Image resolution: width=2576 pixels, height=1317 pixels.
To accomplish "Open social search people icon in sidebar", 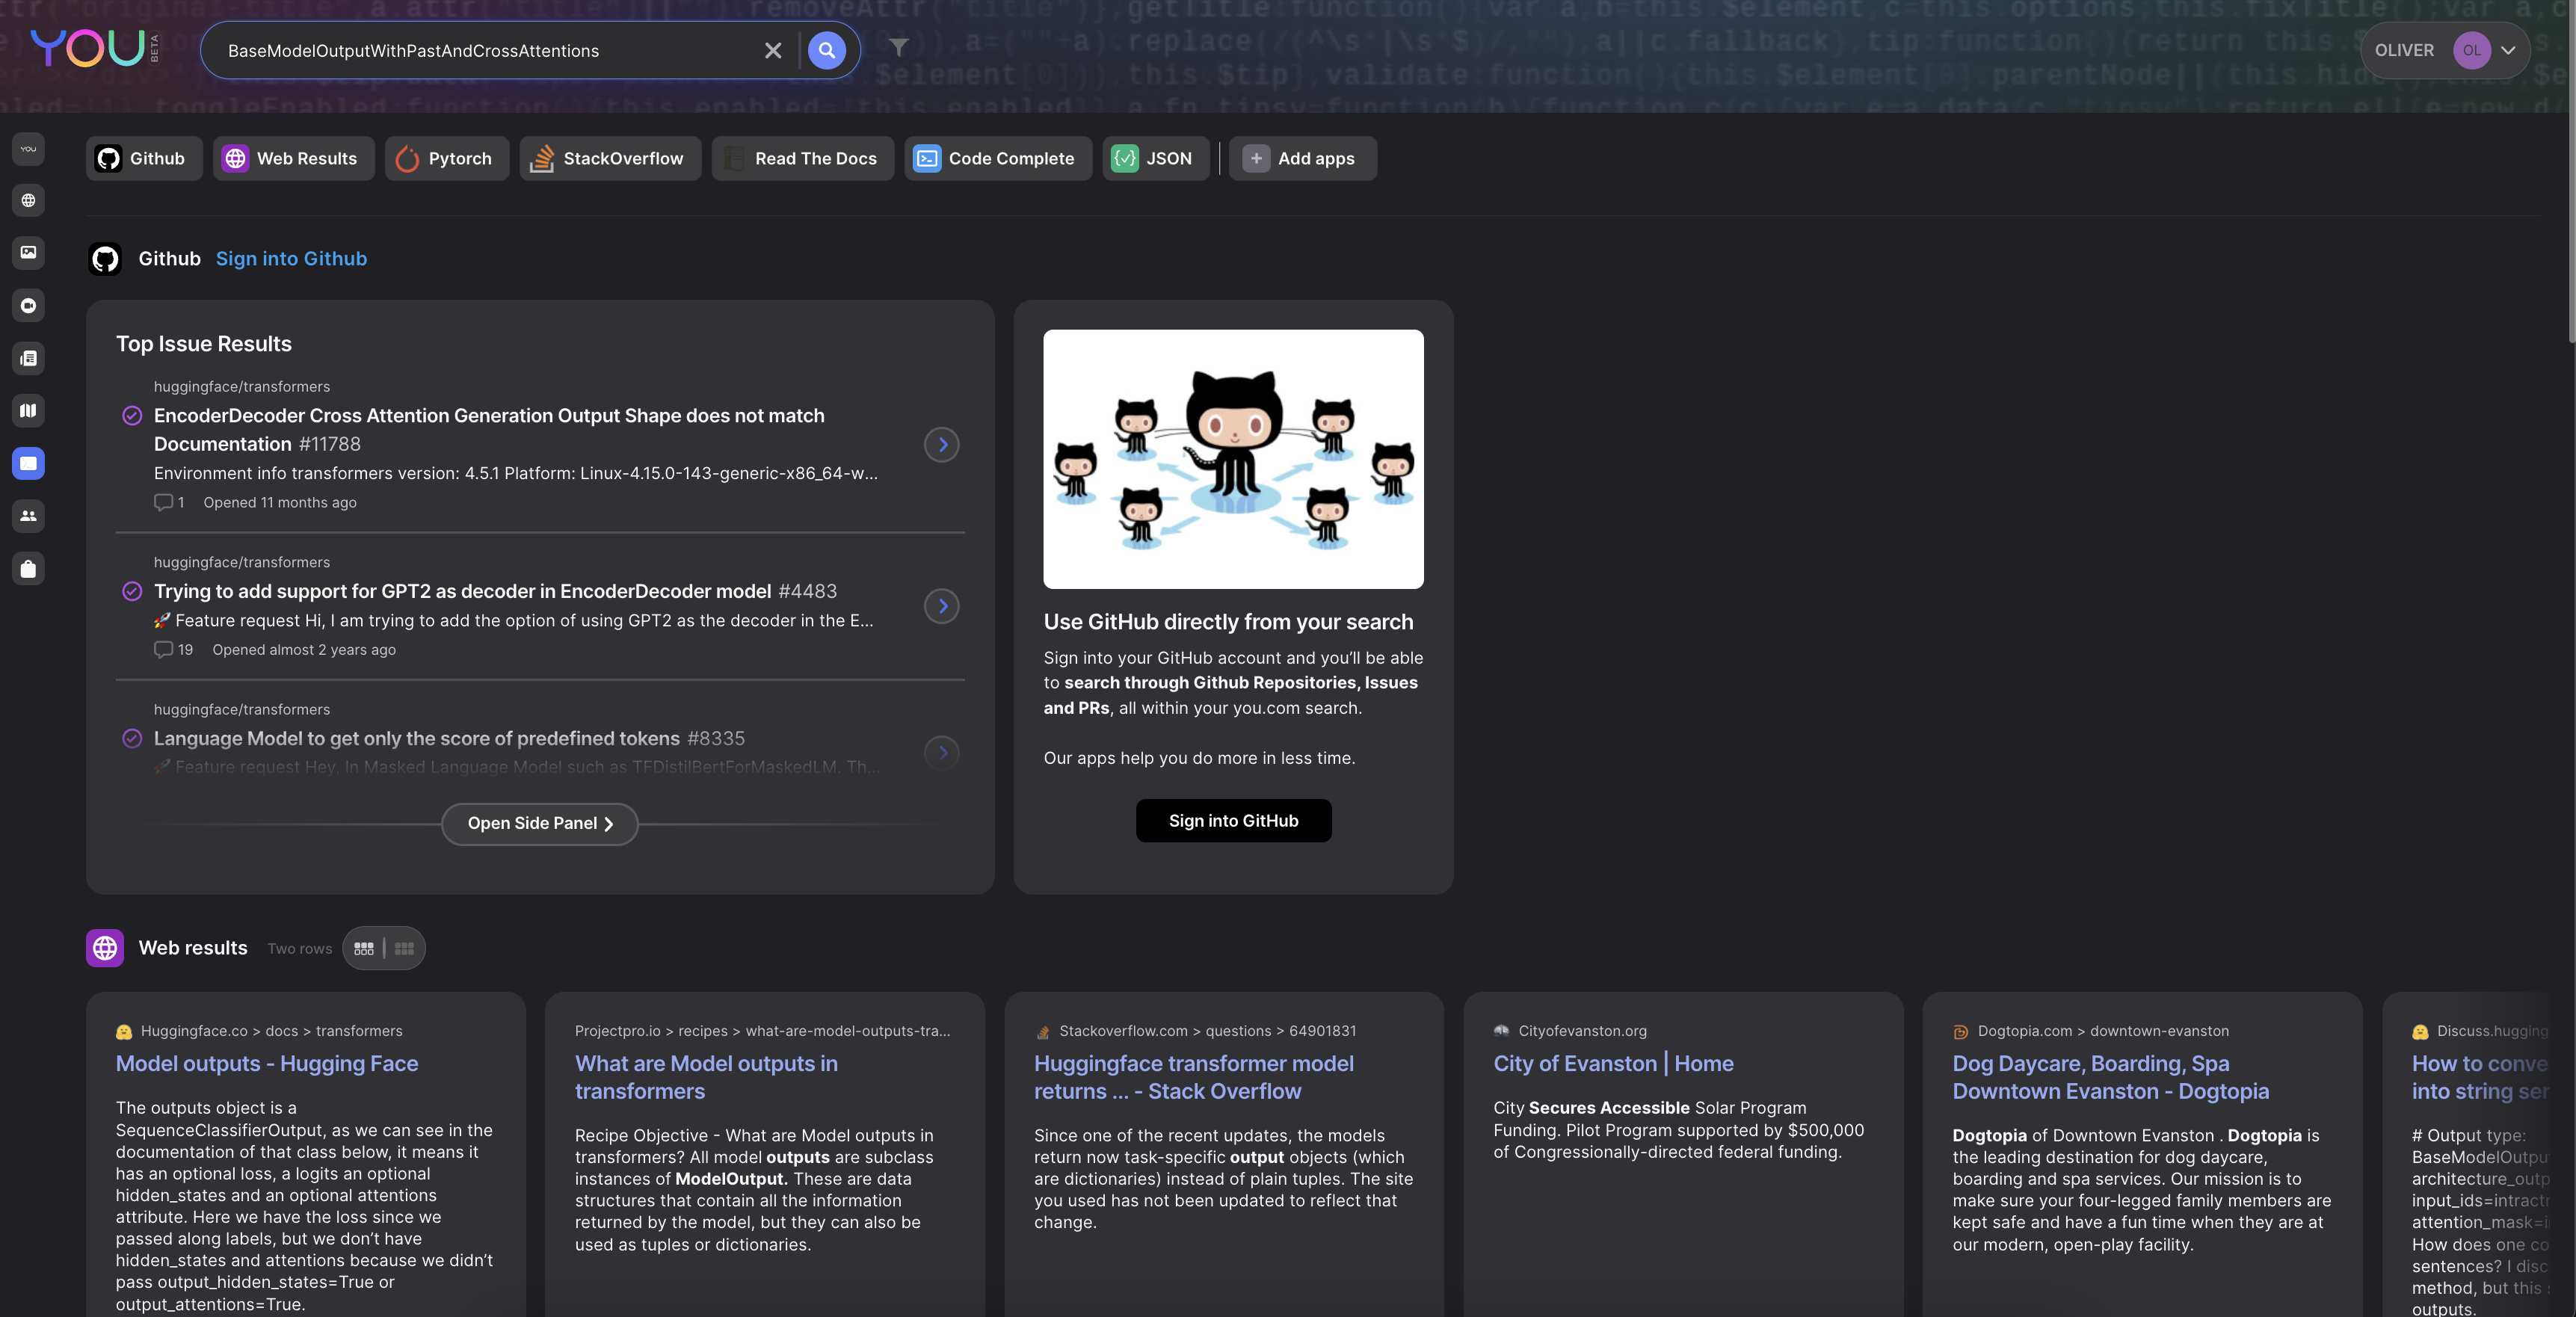I will pos(28,516).
